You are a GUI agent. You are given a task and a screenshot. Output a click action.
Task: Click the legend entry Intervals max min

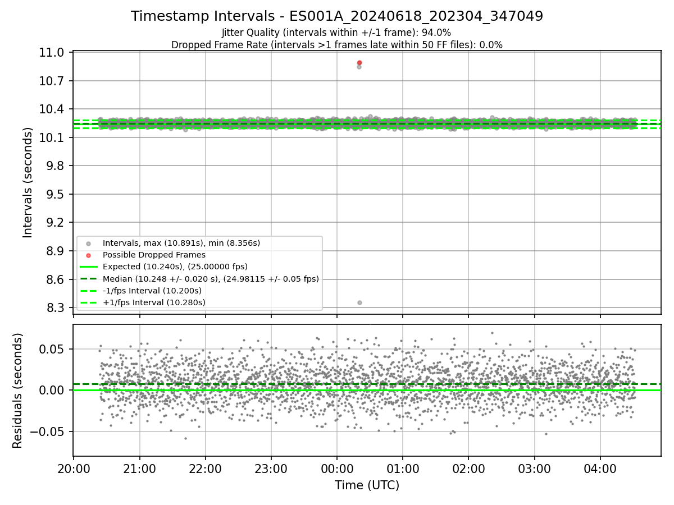pyautogui.click(x=181, y=244)
